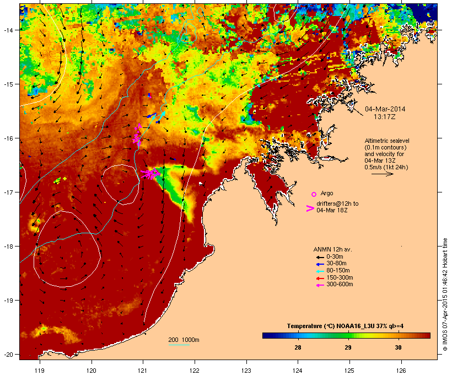
Task: Click the magenta drifter cluster near green plume
Action: (150, 174)
